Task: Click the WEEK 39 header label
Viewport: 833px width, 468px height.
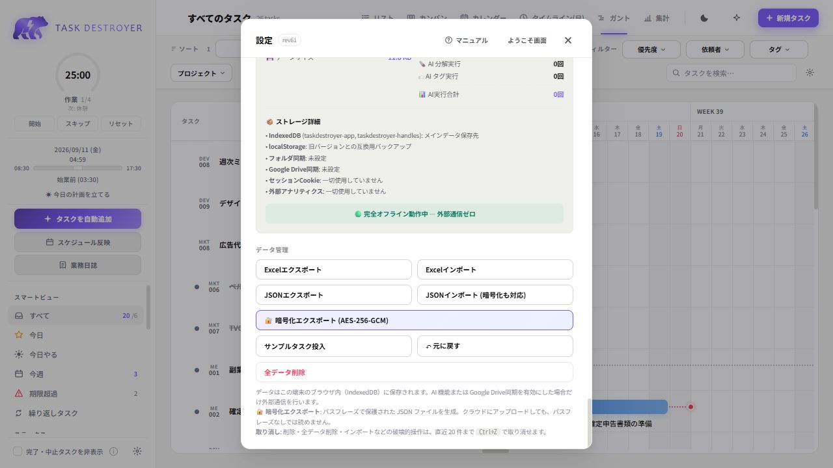Action: tap(710, 111)
